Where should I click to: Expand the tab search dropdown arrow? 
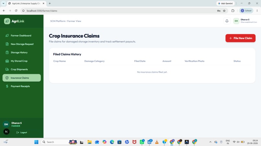[x=3, y=3]
